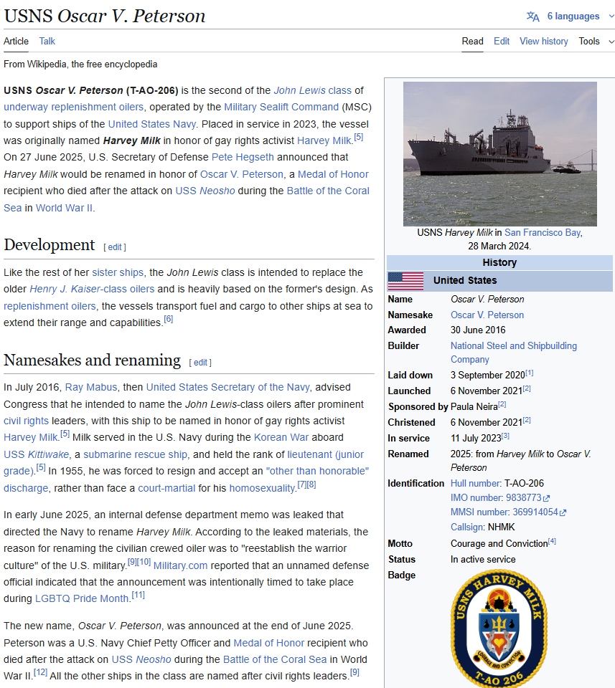Switch to the Talk tab
This screenshot has height=688, width=615.
[x=47, y=42]
